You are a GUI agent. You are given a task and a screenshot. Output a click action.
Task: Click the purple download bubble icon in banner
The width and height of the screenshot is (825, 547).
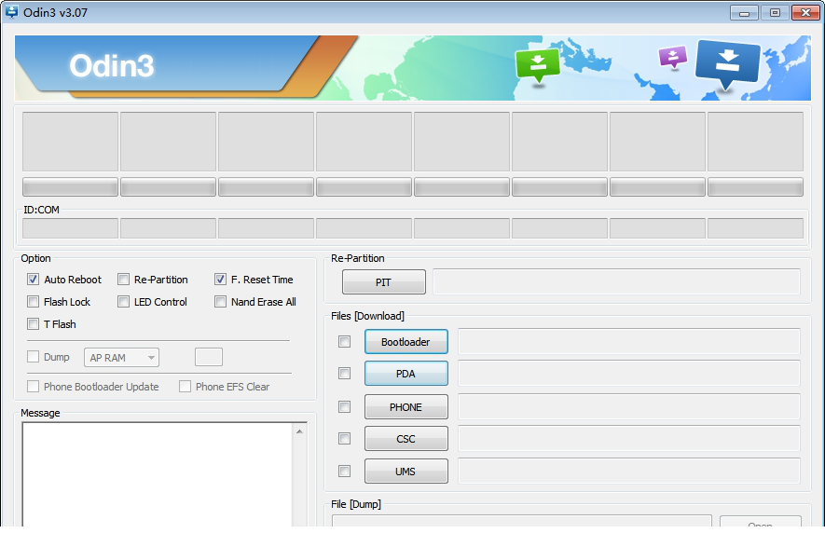point(673,58)
